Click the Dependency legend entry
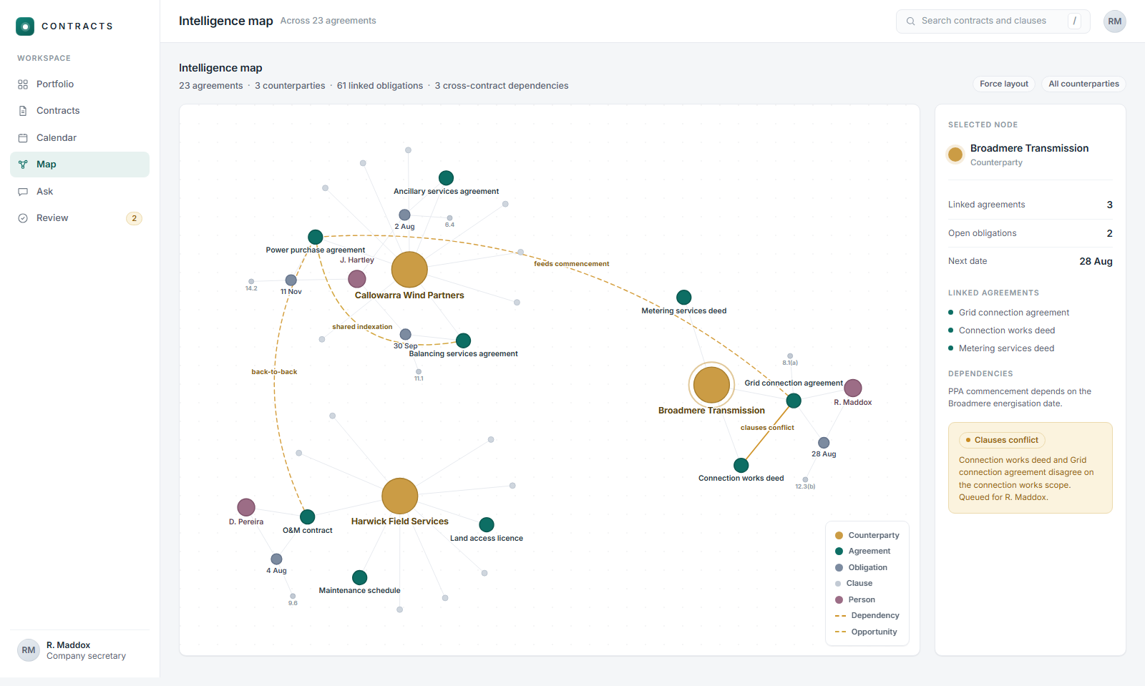This screenshot has width=1145, height=686. click(867, 616)
